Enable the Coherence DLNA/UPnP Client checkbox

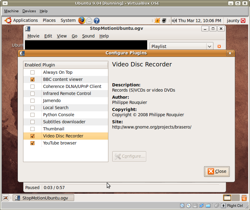coord(32,86)
